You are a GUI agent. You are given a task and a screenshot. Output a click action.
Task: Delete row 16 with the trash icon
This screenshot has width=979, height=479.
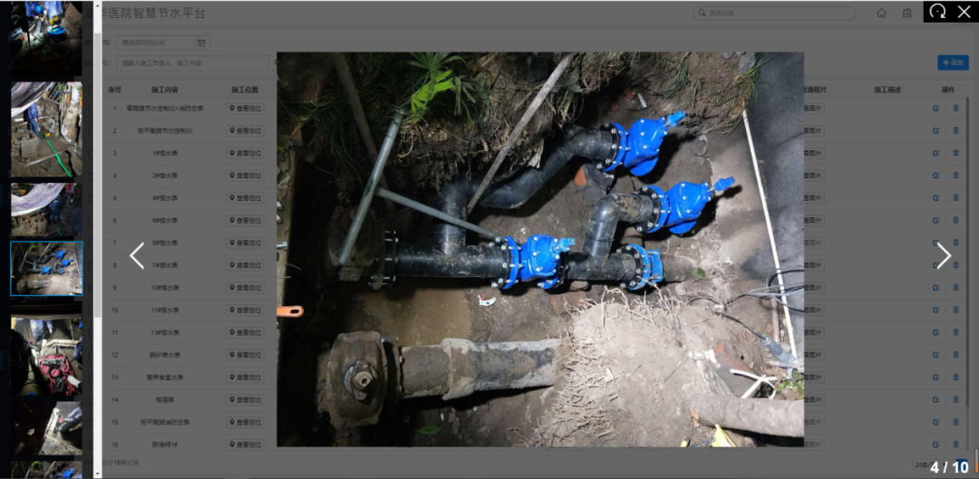(x=955, y=445)
